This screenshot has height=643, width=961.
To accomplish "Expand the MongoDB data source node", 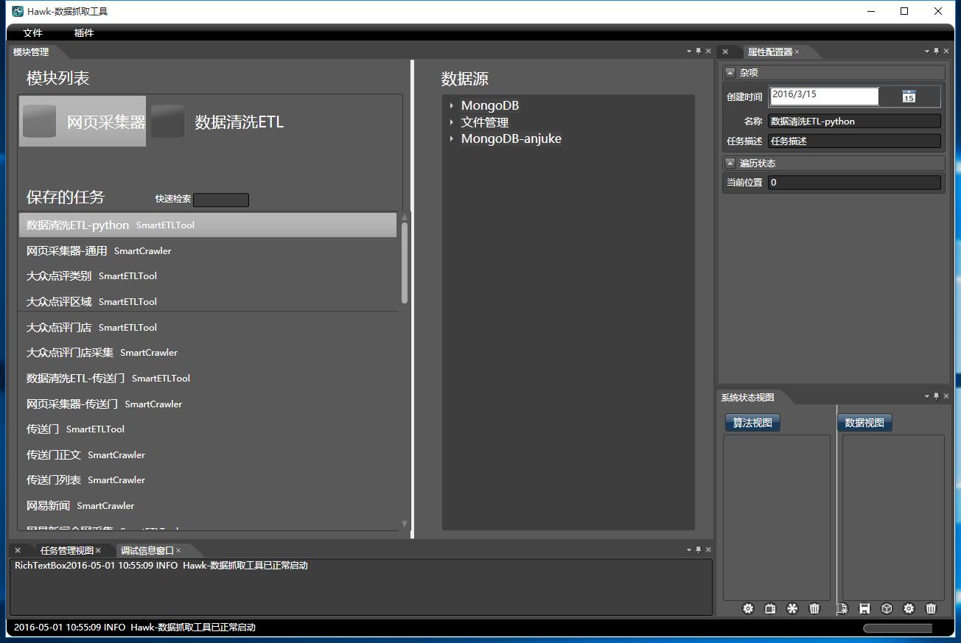I will 452,106.
